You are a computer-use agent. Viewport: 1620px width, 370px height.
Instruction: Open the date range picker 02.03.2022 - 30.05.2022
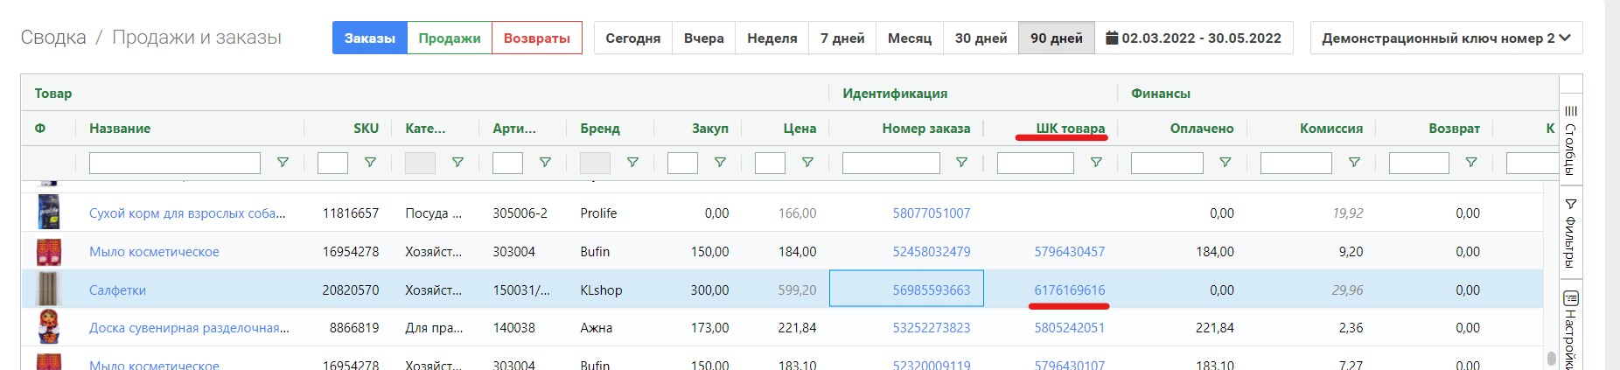(x=1193, y=38)
